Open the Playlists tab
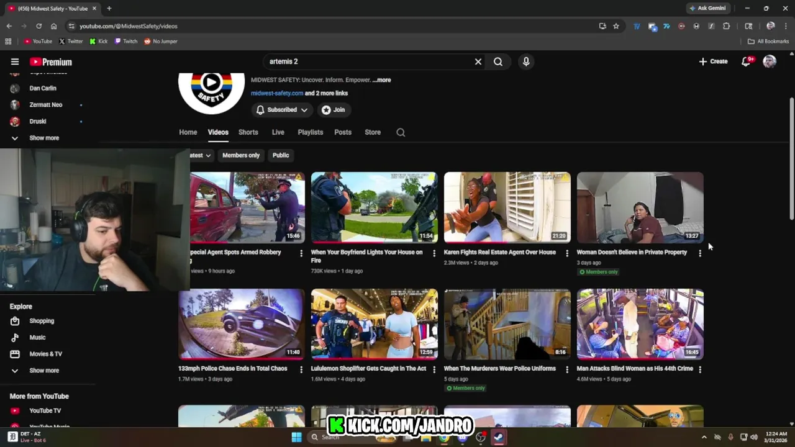This screenshot has width=795, height=447. 310,132
